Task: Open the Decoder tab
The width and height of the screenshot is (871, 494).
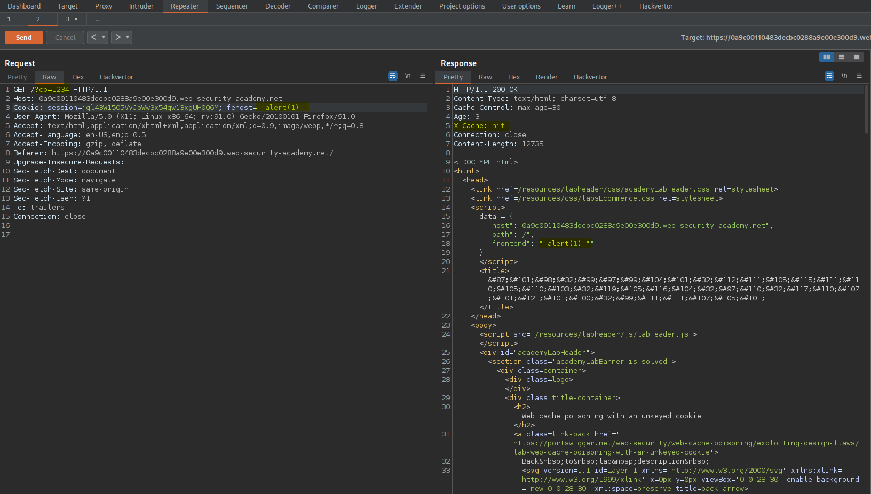Action: (x=278, y=6)
